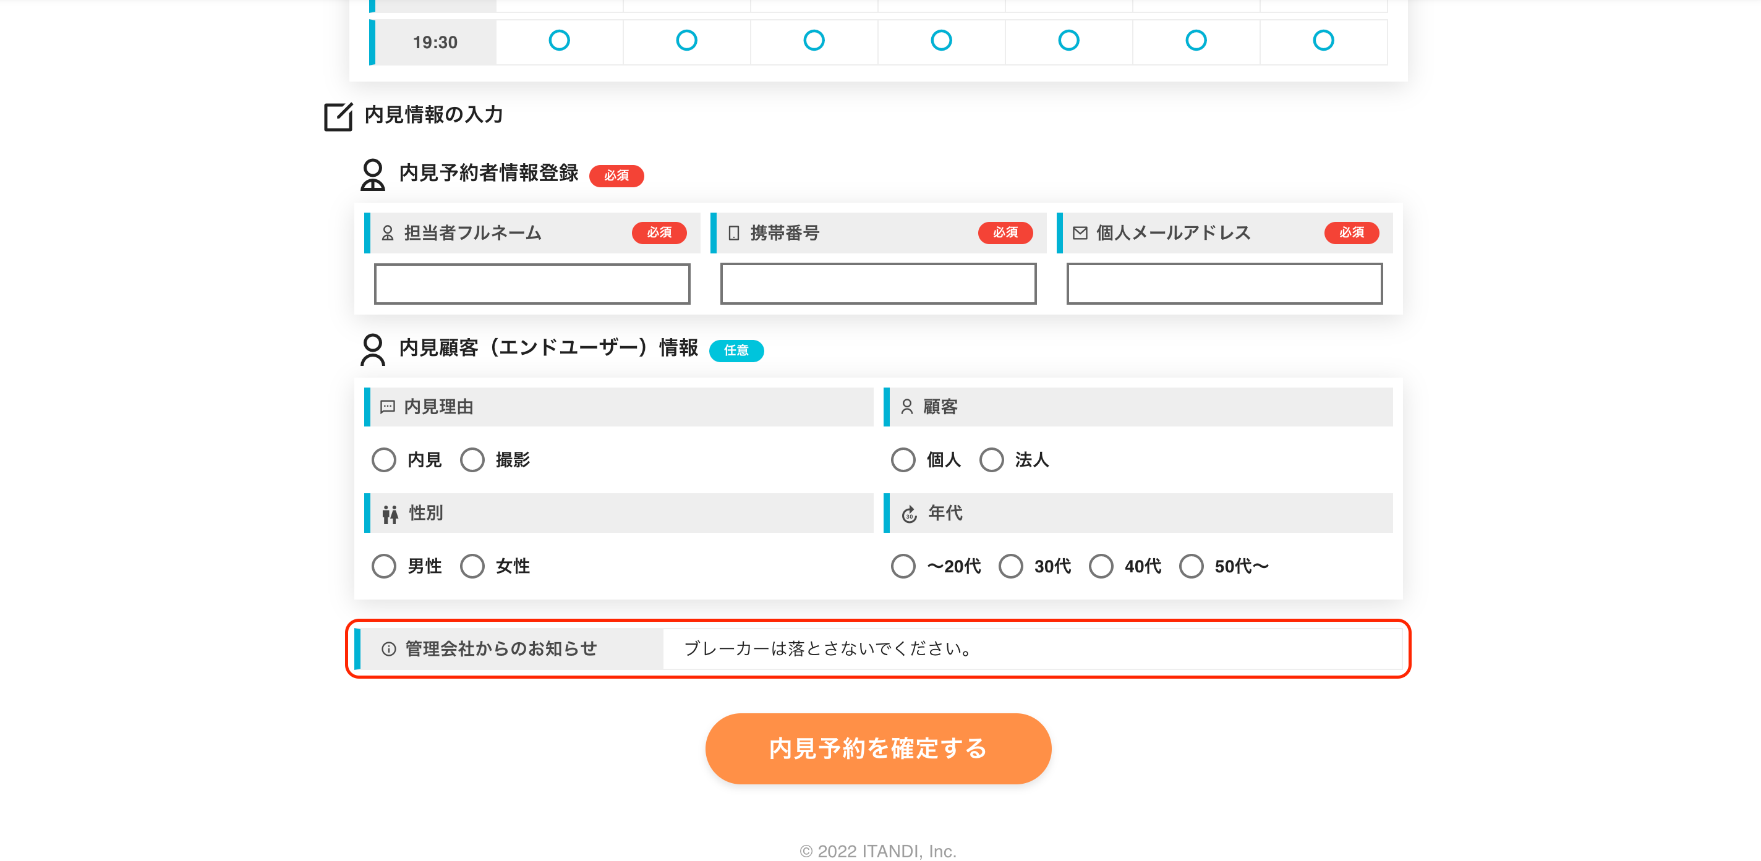Click the 担当者フルネーム input field
Image resolution: width=1761 pixels, height=861 pixels.
[x=532, y=284]
